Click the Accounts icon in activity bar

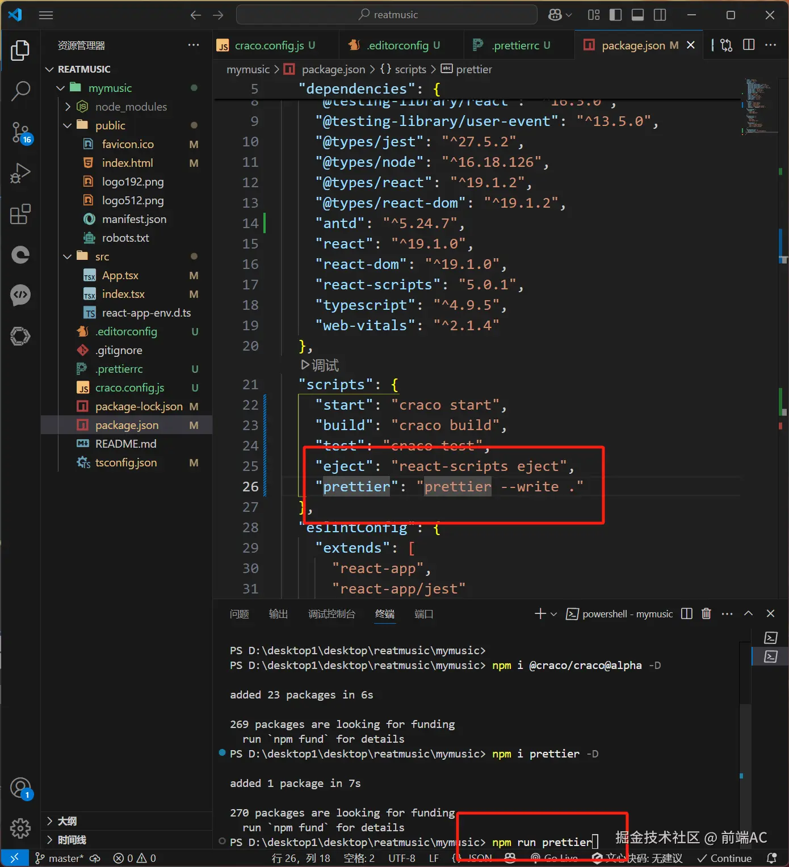(x=20, y=788)
